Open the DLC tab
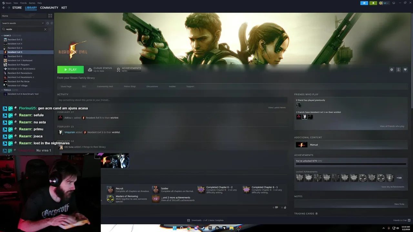 (x=84, y=86)
